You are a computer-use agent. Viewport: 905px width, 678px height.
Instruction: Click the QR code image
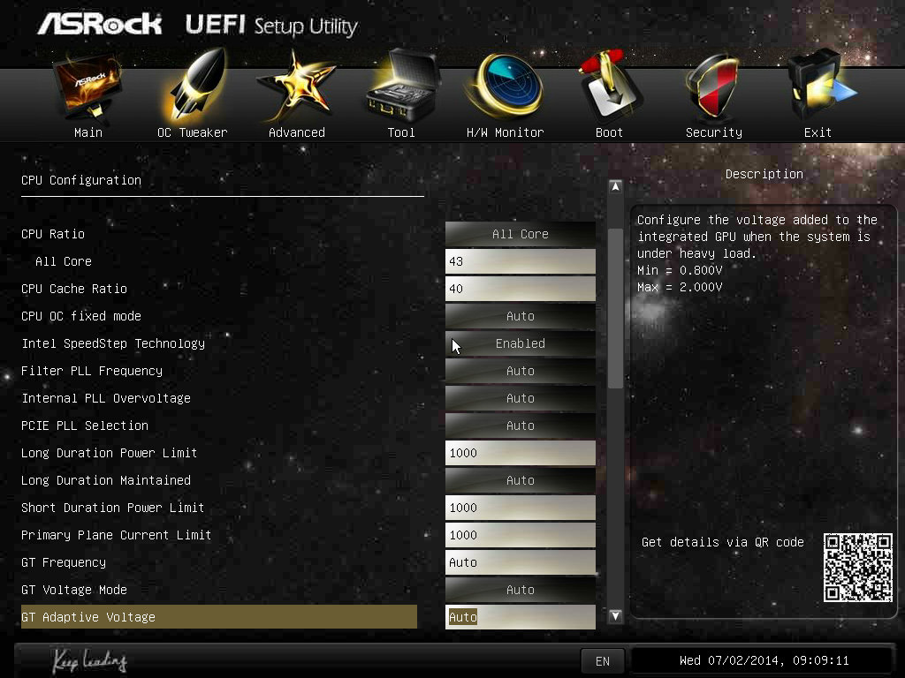click(x=857, y=568)
